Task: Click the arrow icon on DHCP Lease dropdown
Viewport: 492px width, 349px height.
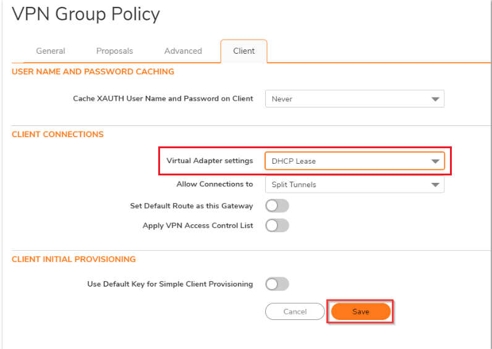Action: [435, 162]
